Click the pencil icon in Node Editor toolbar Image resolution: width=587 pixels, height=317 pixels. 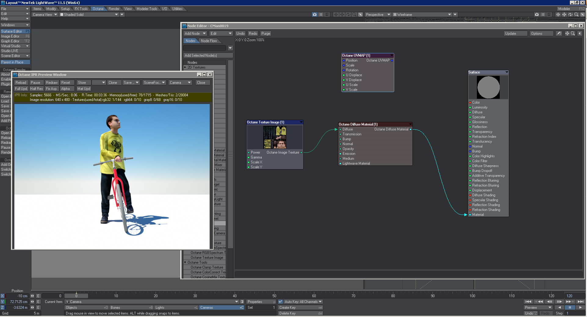click(x=559, y=34)
